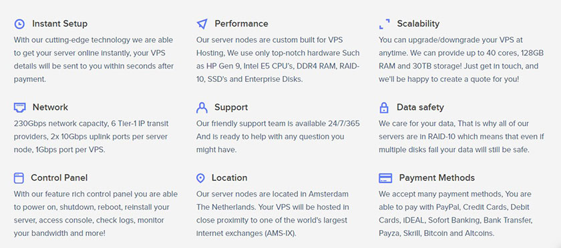Select the Performance heading text
This screenshot has height=248, width=561.
(241, 23)
